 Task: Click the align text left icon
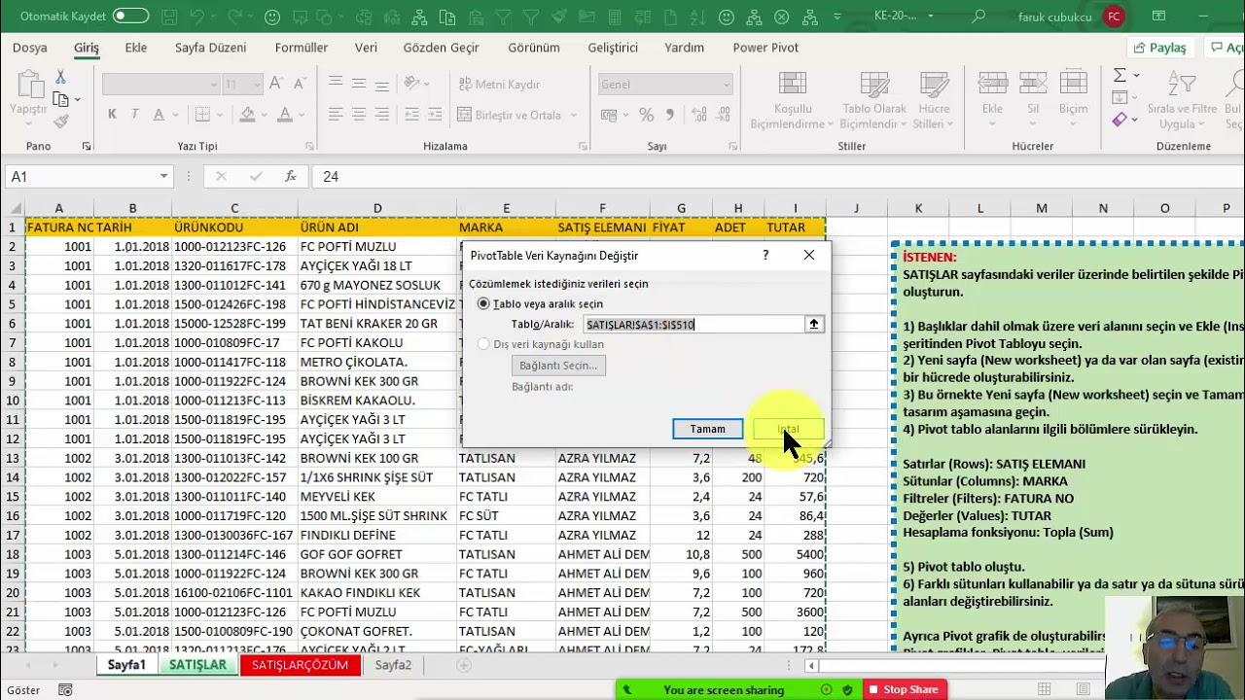tap(336, 115)
